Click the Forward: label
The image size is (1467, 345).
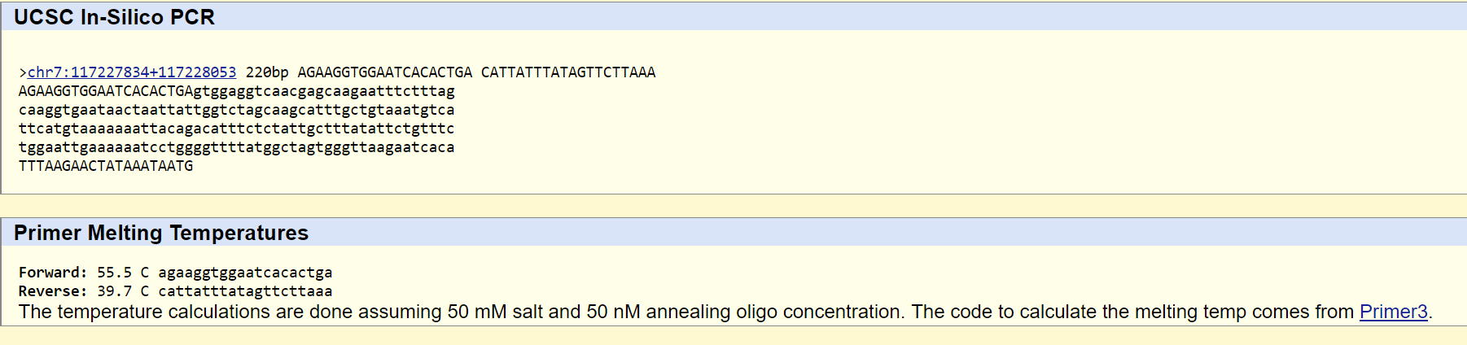pos(53,273)
